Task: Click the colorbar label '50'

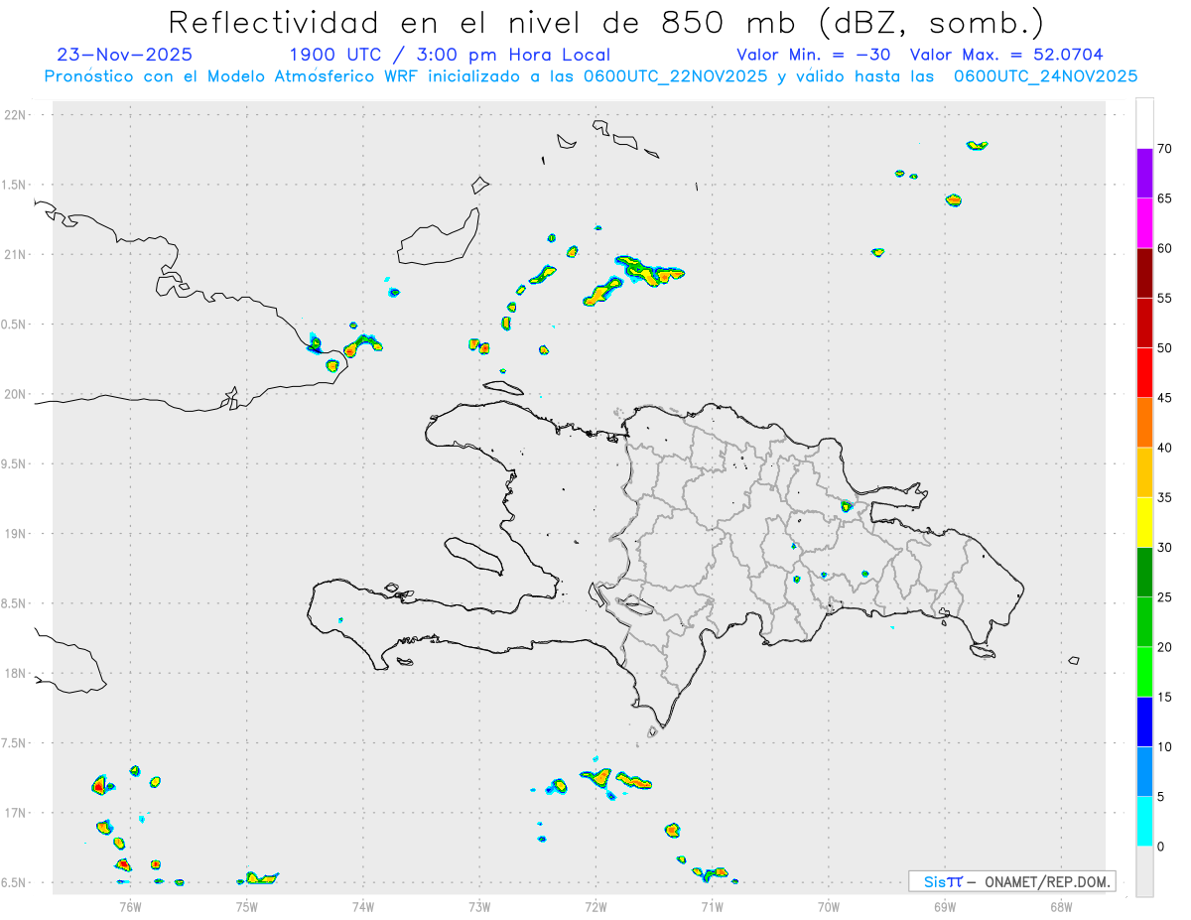Action: [x=1164, y=348]
